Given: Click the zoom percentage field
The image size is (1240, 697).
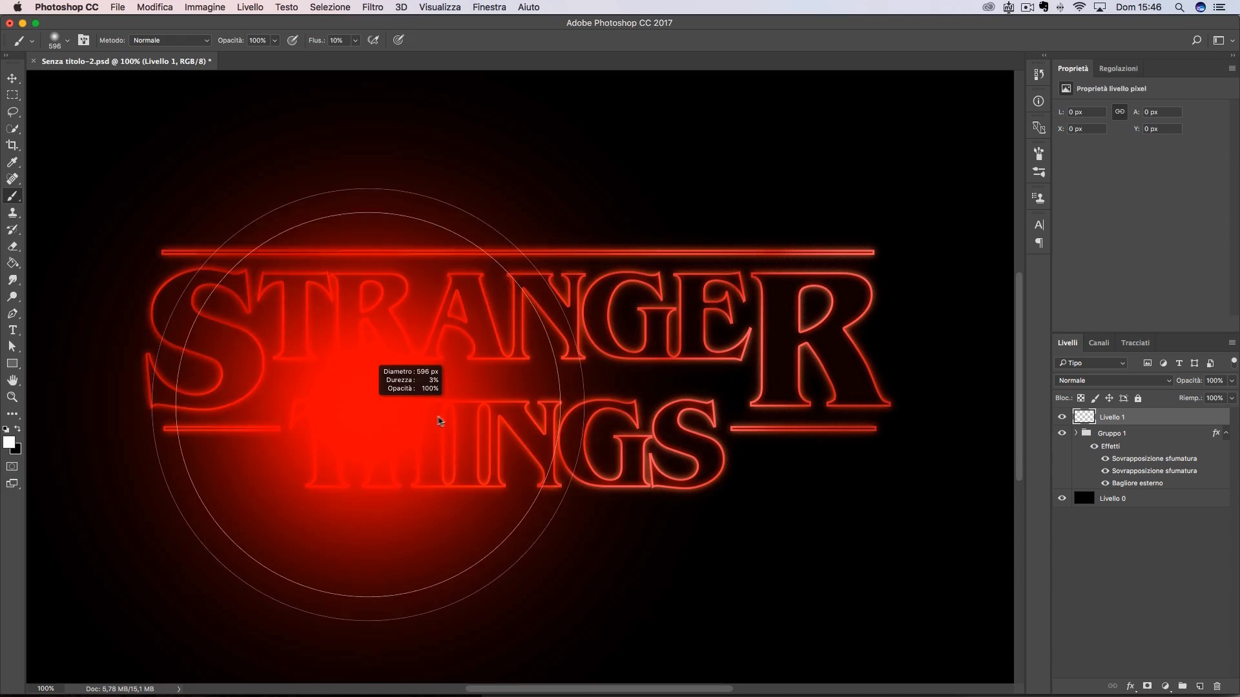Looking at the screenshot, I should pyautogui.click(x=46, y=689).
